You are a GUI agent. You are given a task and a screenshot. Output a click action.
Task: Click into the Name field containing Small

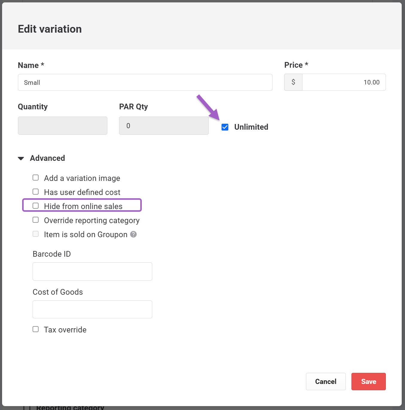coord(145,82)
